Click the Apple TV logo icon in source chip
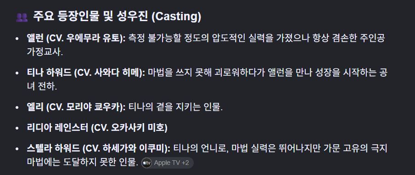The height and width of the screenshot is (175, 415). point(146,163)
